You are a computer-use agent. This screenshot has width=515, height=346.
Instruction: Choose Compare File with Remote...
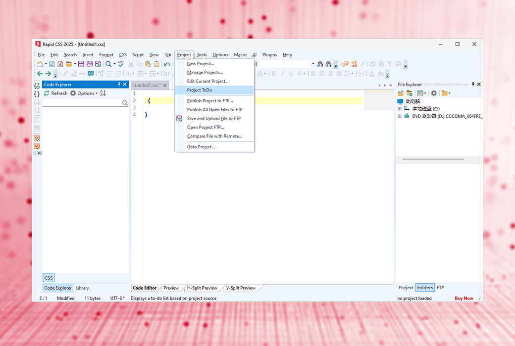[214, 136]
